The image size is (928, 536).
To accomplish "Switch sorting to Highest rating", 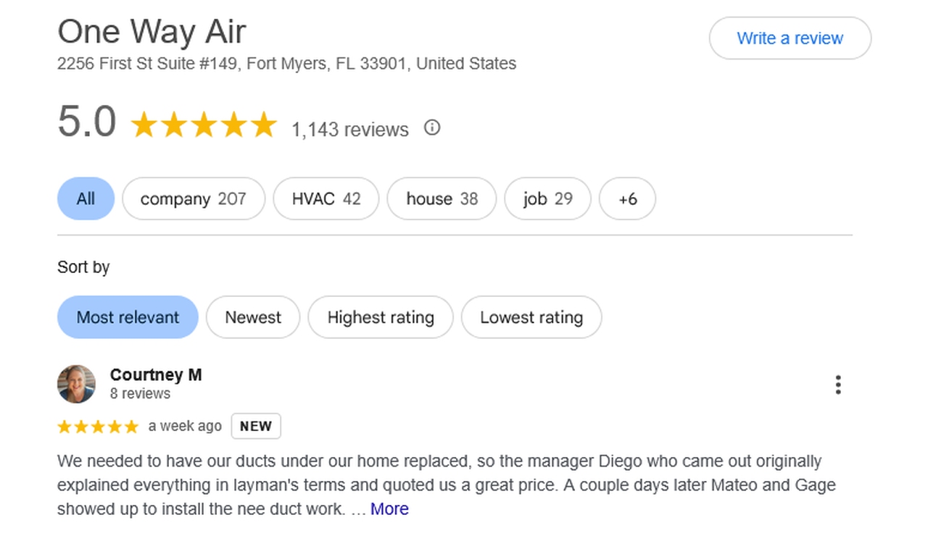I will pyautogui.click(x=381, y=317).
